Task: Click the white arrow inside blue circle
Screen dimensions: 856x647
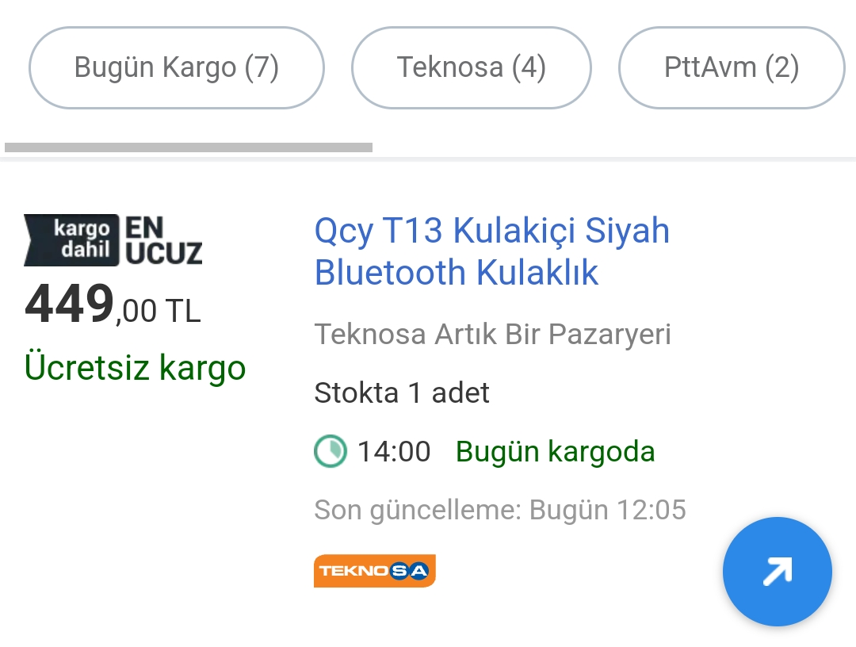Action: coord(777,571)
